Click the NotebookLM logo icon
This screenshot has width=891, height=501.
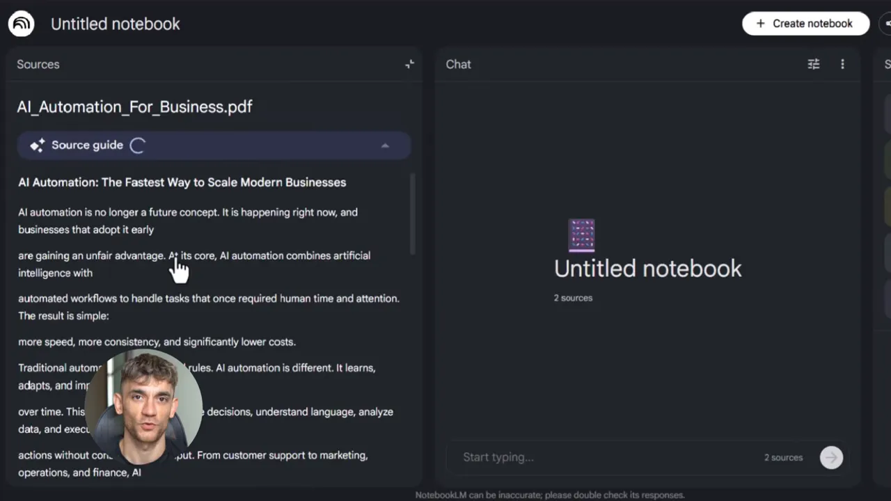point(22,24)
